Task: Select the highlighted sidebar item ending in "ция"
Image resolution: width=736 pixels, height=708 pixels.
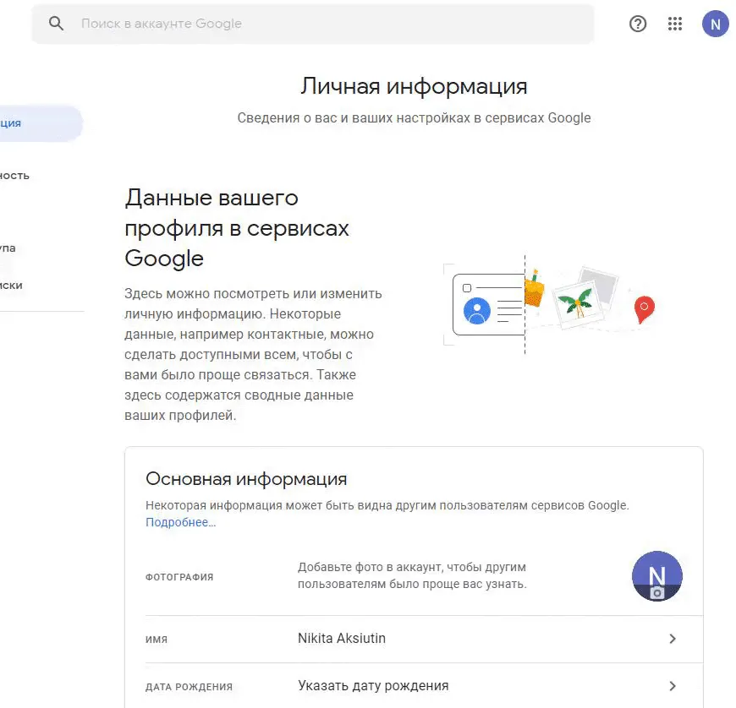Action: tap(41, 123)
